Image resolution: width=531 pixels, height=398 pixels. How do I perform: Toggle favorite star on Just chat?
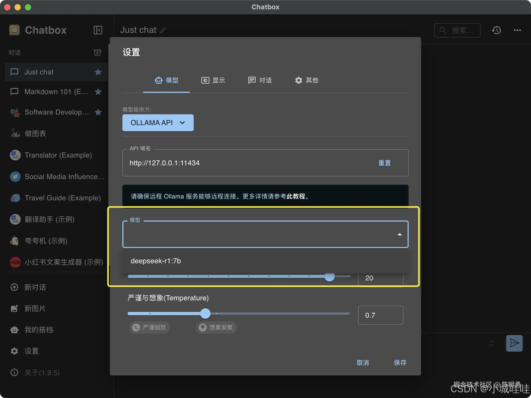[98, 72]
